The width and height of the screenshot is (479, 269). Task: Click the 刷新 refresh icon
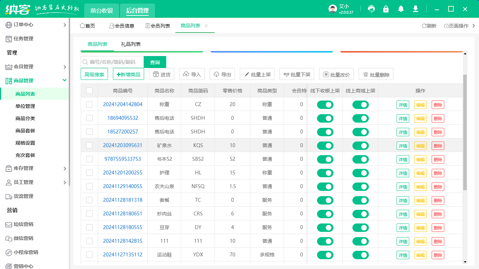(424, 26)
